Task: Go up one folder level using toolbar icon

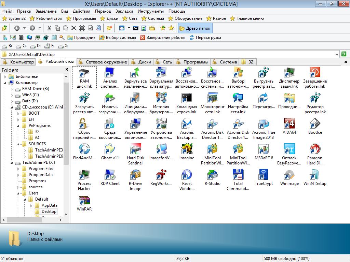Action: coord(5,28)
